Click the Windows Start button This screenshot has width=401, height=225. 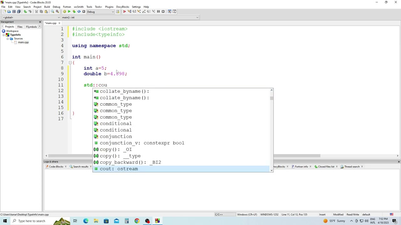click(5, 221)
